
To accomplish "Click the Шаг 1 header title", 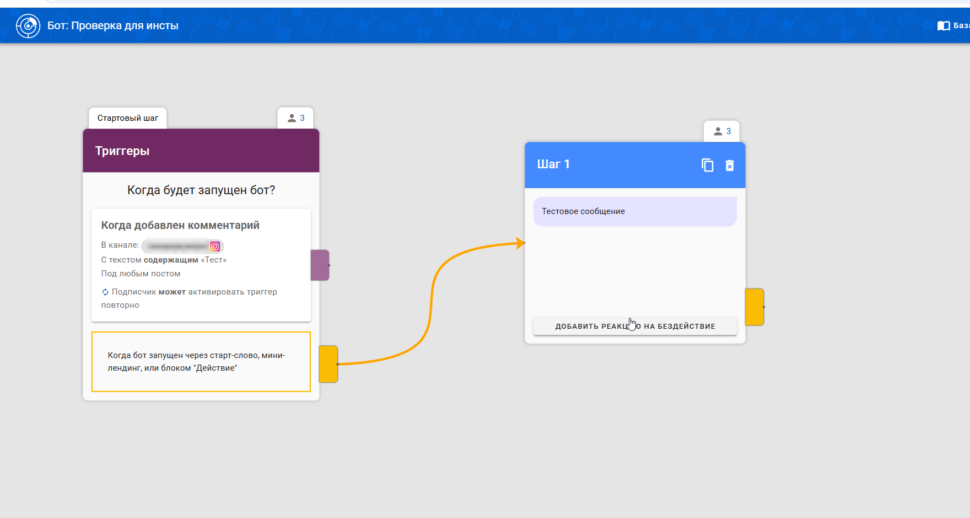I will (553, 164).
